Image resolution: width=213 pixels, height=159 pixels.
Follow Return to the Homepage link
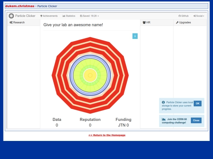coord(107,135)
